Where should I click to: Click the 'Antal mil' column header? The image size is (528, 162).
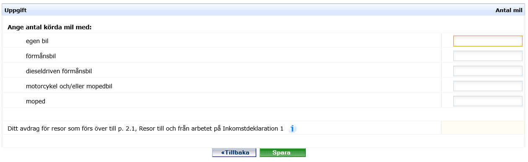(509, 10)
